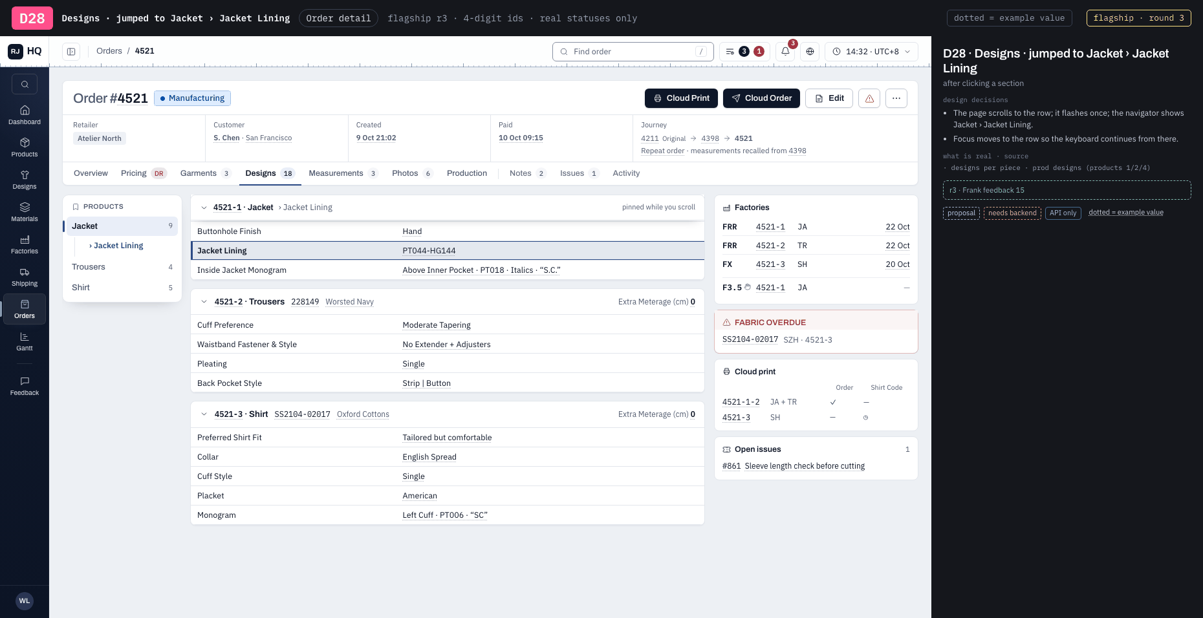This screenshot has height=618, width=1203.
Task: Switch to the Garments tab
Action: [205, 173]
